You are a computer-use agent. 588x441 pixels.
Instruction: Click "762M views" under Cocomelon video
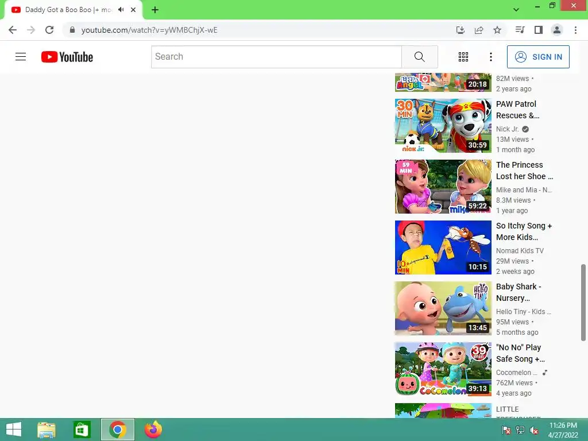514,383
